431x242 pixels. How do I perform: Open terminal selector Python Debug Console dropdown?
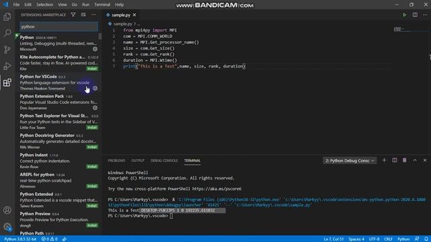350,161
